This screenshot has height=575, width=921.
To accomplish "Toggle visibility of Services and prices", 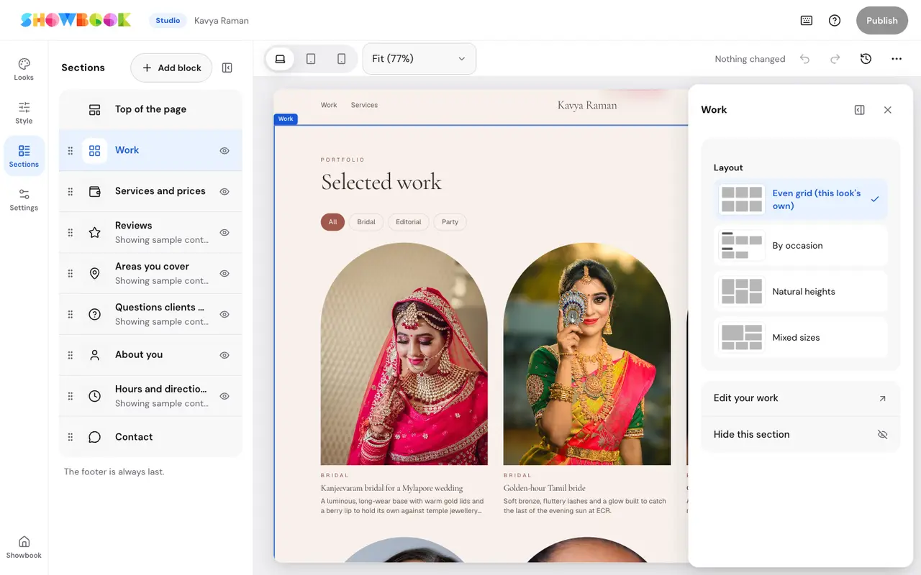I will [224, 192].
